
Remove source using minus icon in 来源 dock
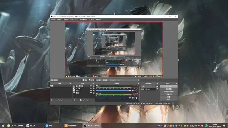point(77,100)
